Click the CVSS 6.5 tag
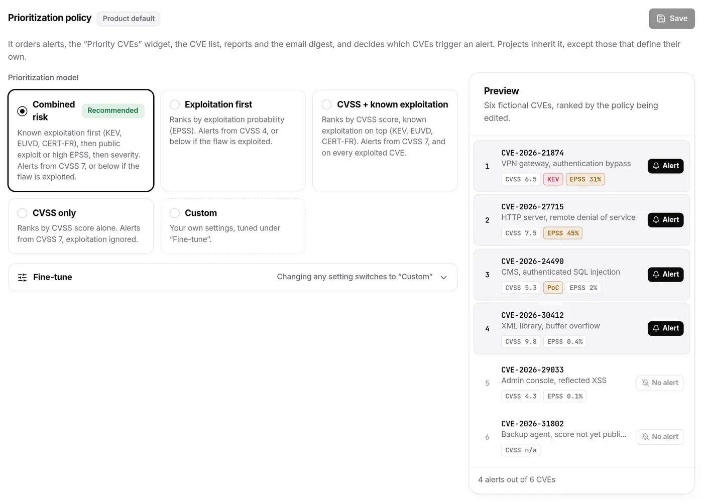703x502 pixels. [521, 179]
